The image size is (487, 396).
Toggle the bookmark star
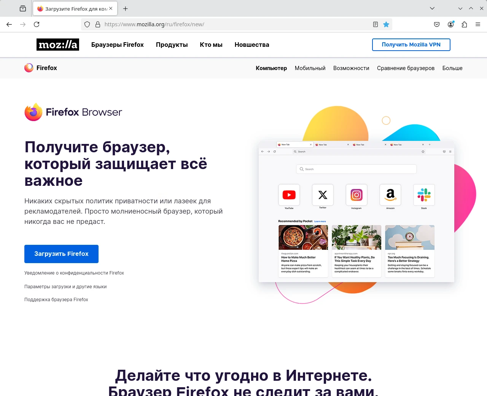pyautogui.click(x=386, y=24)
